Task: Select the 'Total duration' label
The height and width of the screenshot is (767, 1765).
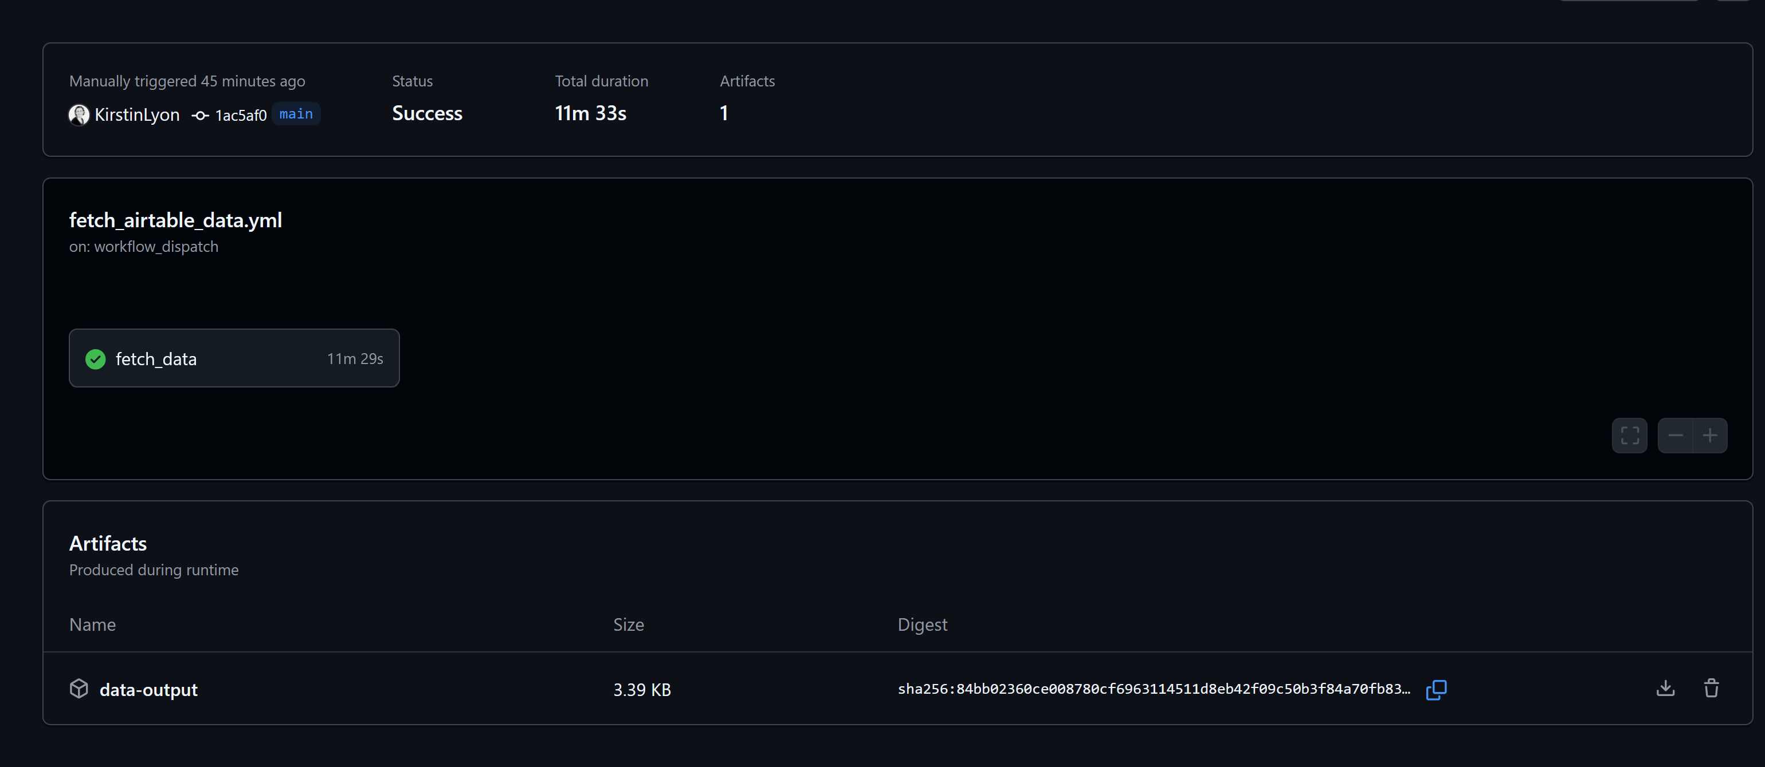Action: point(601,81)
